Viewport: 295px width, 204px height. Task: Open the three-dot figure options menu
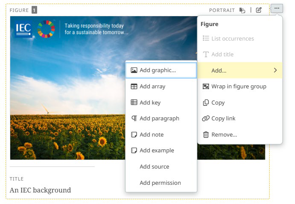coord(277,8)
